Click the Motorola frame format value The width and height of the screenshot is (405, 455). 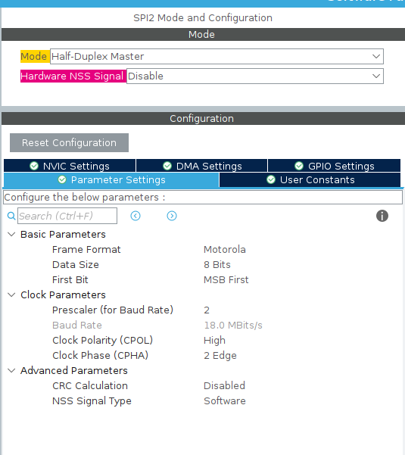[x=225, y=250]
